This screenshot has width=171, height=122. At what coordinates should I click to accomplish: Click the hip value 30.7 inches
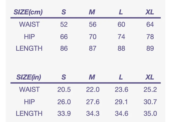150,102
